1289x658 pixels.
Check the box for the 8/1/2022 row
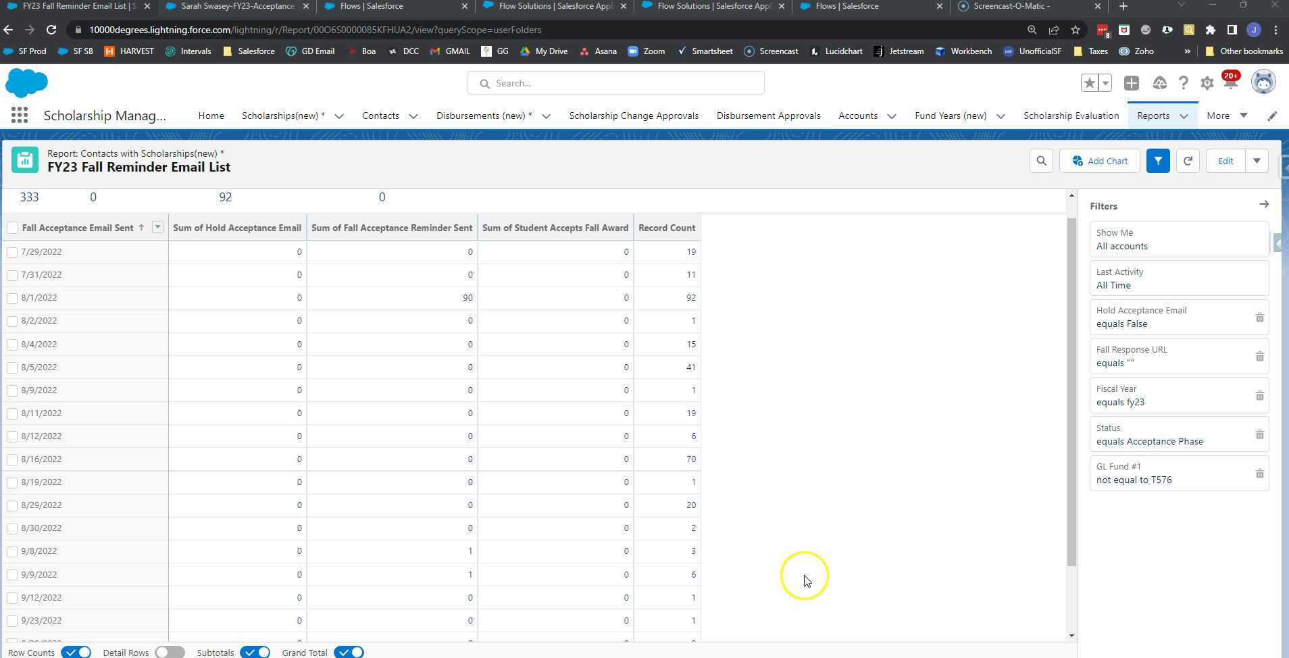[12, 298]
